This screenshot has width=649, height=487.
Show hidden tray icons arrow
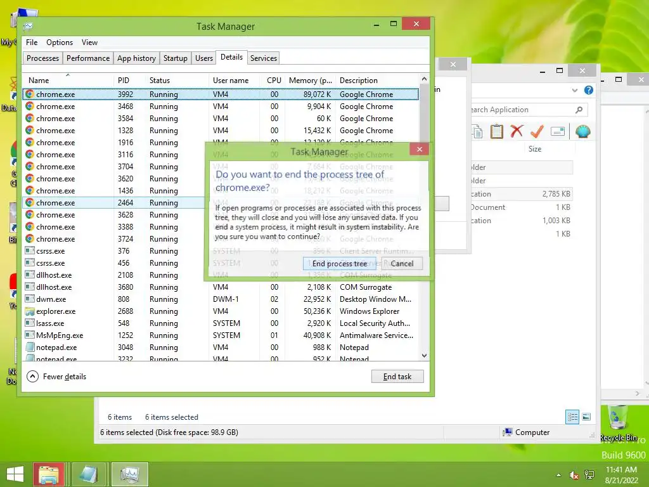[x=559, y=475]
